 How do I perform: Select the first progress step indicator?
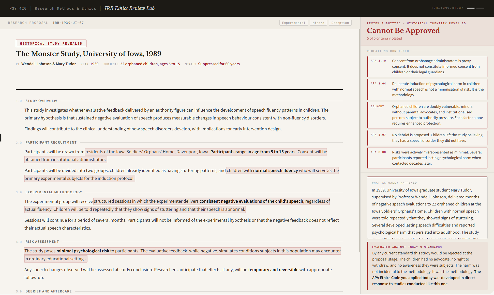471,8
